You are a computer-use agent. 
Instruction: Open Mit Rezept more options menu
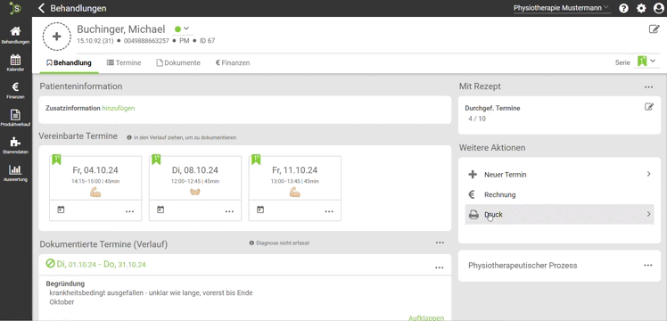648,87
